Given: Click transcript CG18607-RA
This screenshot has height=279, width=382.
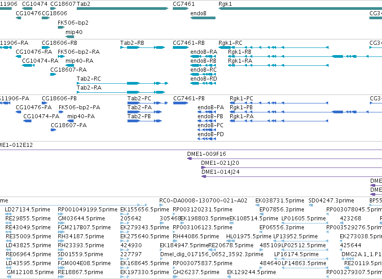Looking at the screenshot, I should tap(53, 74).
